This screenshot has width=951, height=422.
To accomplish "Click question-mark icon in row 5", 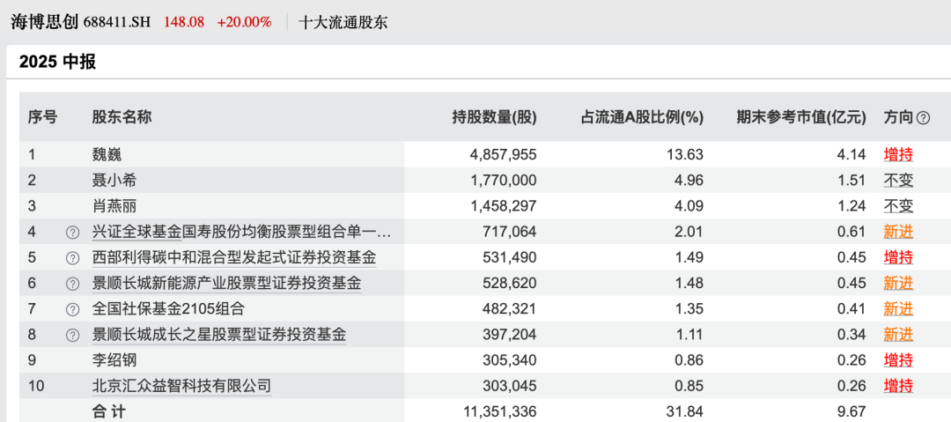I will (x=72, y=258).
